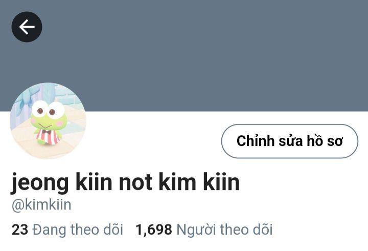This screenshot has width=368, height=251.
Task: Click "kim kiin" at the end of the display name
Action: [x=199, y=182]
